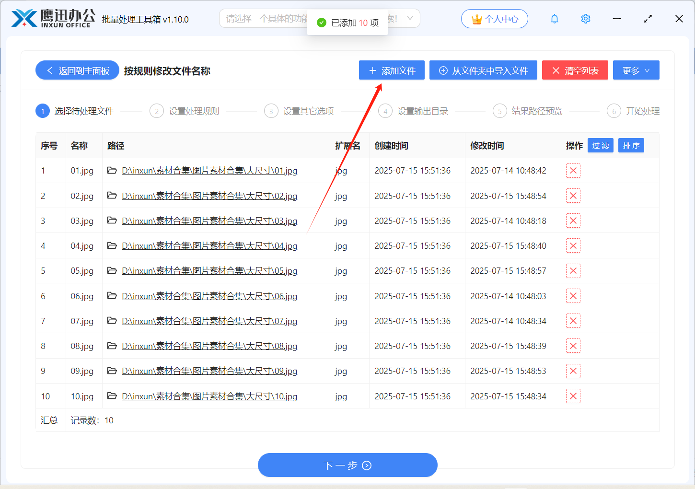
Task: Open path link for 01.jpg
Action: tap(209, 171)
